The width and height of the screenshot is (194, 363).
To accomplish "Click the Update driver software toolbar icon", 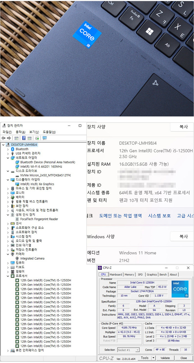I will tap(37, 138).
